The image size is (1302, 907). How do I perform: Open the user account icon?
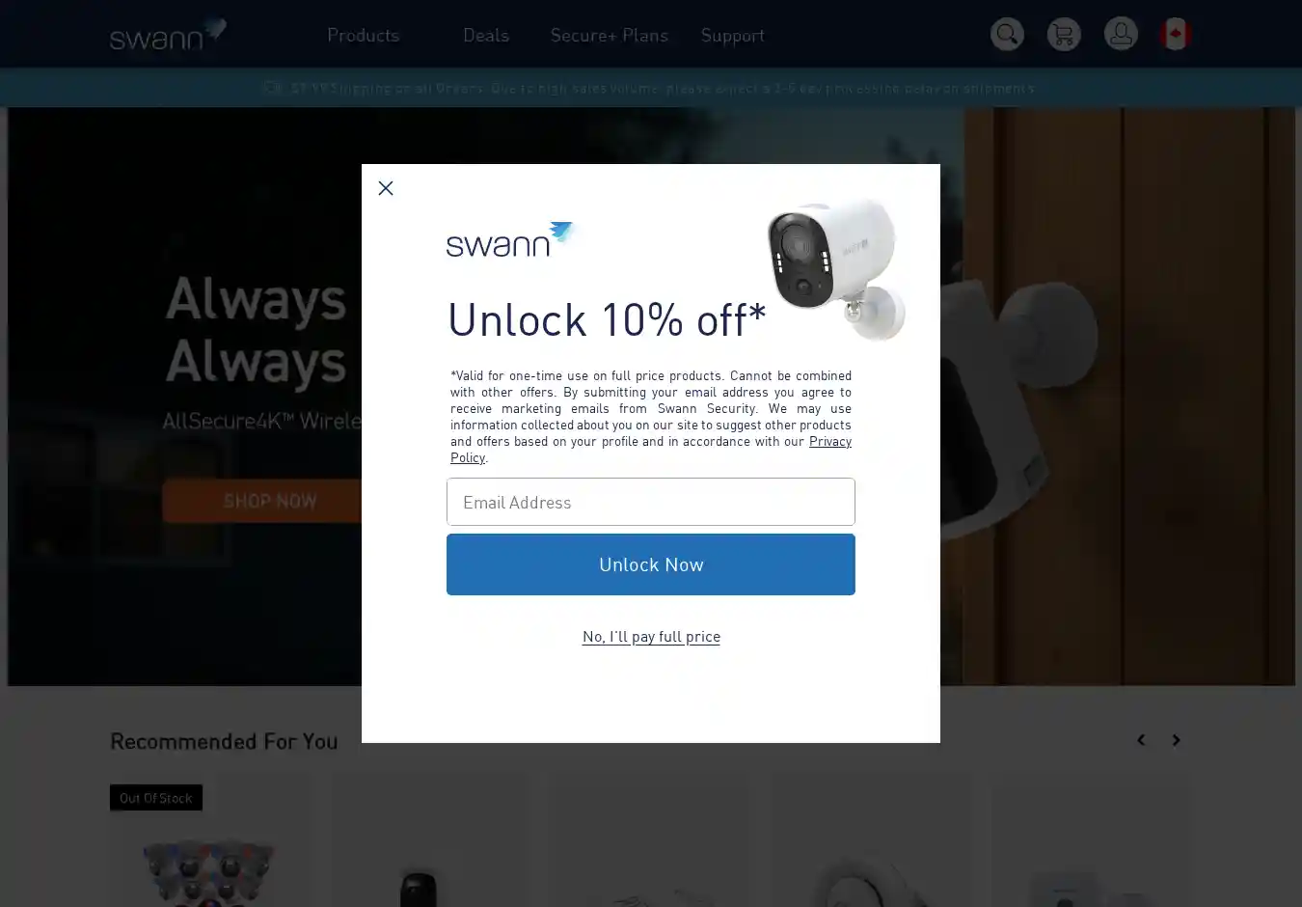coord(1121,35)
